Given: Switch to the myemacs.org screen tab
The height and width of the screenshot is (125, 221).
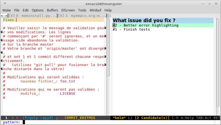Looking at the screenshot, I should 88,16.
